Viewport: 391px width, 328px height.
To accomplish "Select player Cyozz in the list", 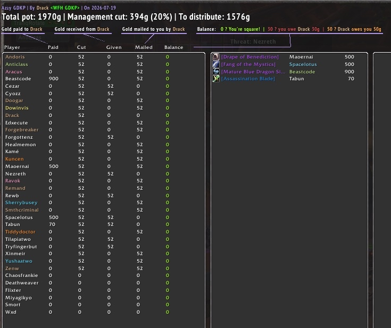I will pyautogui.click(x=13, y=94).
